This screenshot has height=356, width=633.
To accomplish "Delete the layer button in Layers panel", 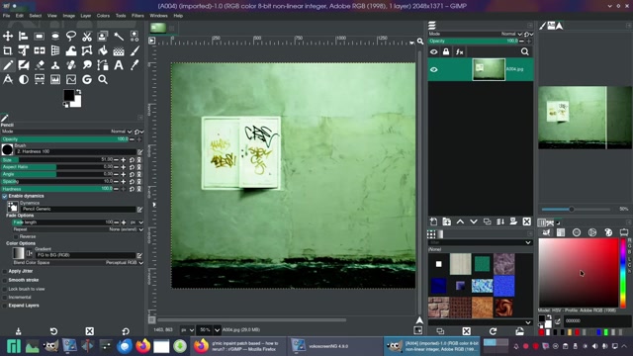I will tap(527, 222).
